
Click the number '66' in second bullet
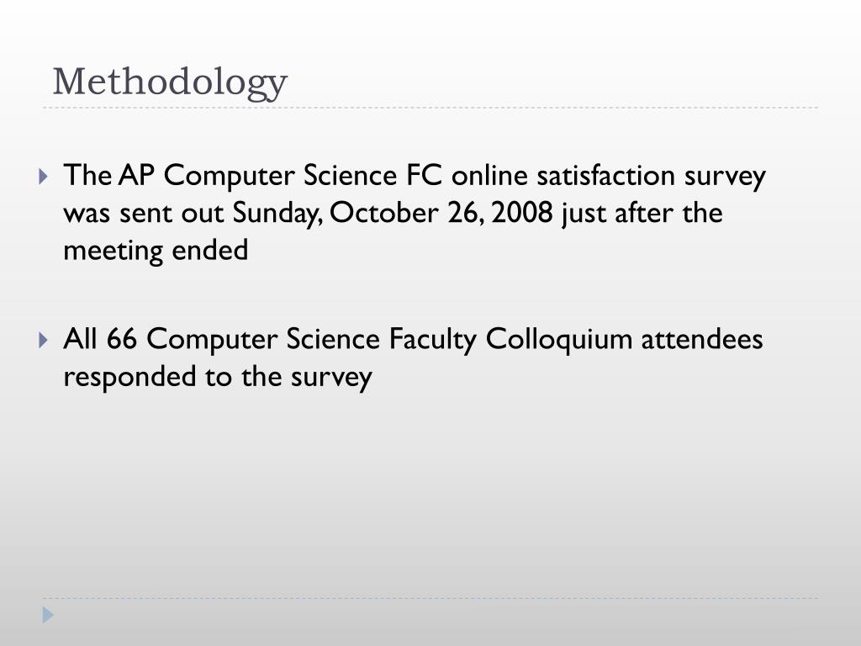click(122, 340)
